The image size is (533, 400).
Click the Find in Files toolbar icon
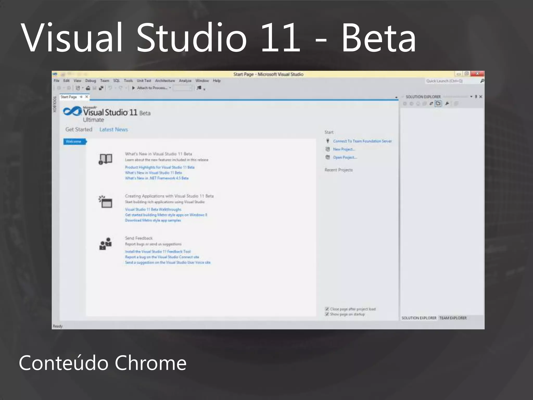pos(199,88)
